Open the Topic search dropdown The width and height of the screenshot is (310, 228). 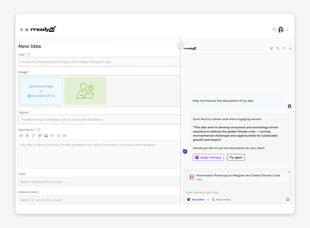[99, 182]
